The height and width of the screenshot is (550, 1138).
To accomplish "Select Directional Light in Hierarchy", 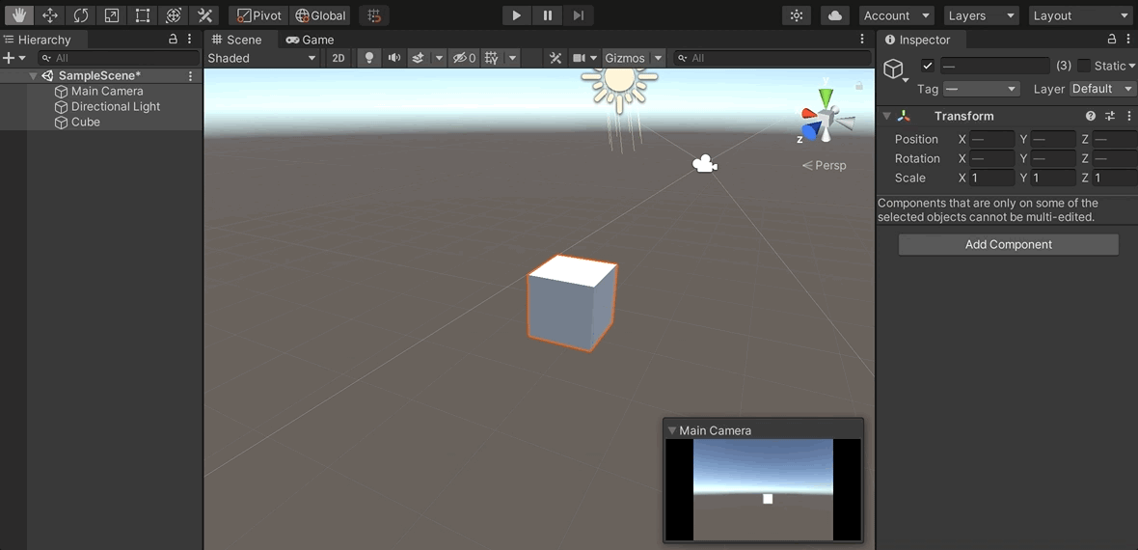I will click(116, 107).
